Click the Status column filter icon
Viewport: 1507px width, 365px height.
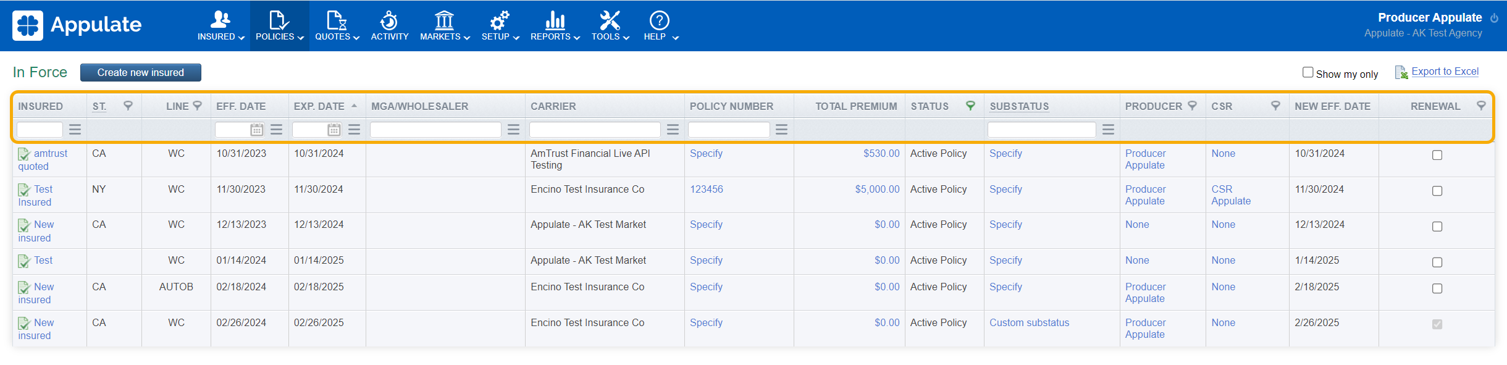pos(970,106)
